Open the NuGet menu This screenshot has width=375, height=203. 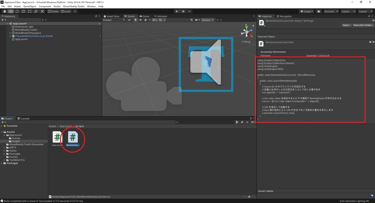pyautogui.click(x=57, y=6)
